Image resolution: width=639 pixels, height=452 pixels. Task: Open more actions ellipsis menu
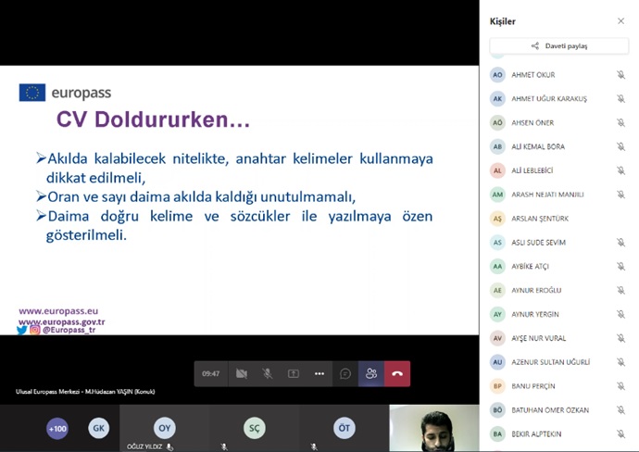pyautogui.click(x=319, y=373)
